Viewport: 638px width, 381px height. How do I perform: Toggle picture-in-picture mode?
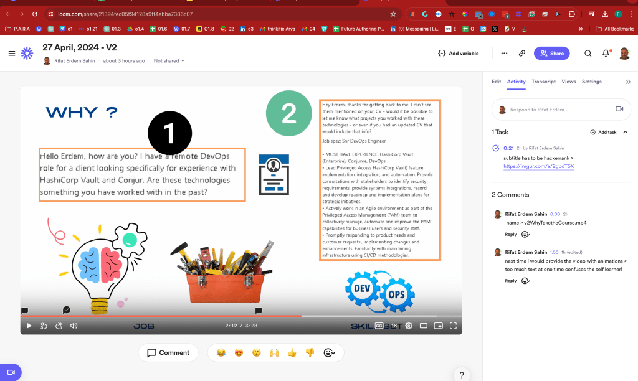(438, 326)
